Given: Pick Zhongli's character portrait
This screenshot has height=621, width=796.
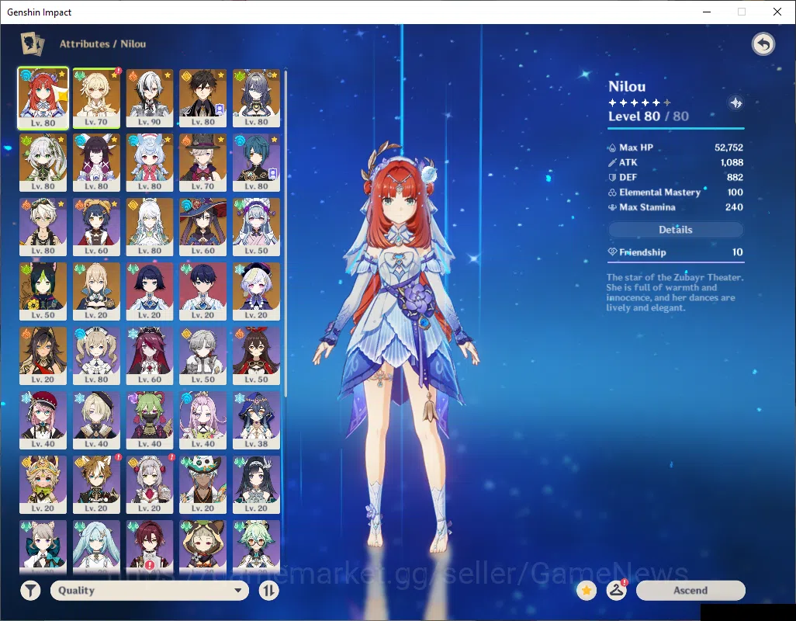Looking at the screenshot, I should pyautogui.click(x=203, y=98).
